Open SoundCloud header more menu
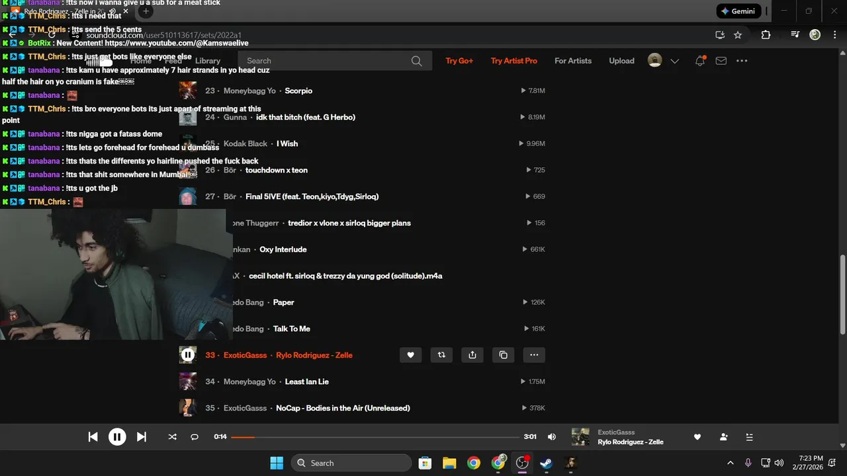 pos(742,61)
